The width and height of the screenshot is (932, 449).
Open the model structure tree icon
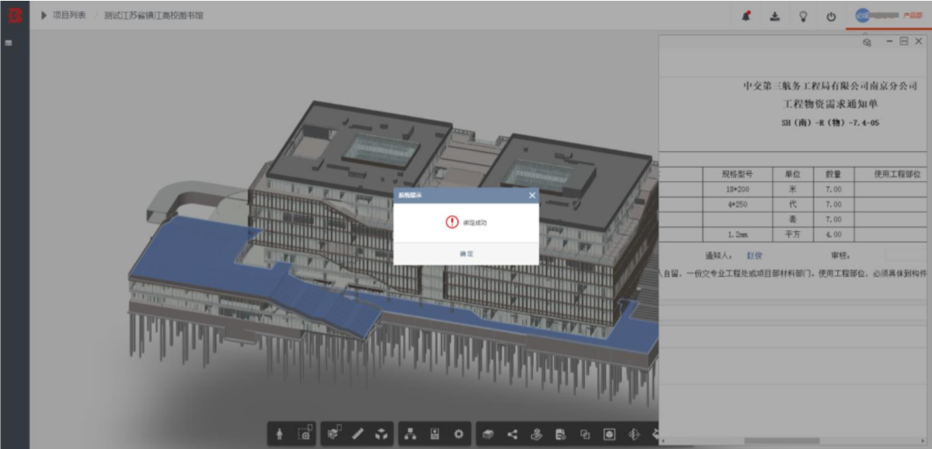click(410, 435)
